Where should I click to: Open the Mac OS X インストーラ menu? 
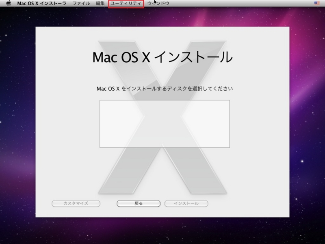pyautogui.click(x=42, y=3)
